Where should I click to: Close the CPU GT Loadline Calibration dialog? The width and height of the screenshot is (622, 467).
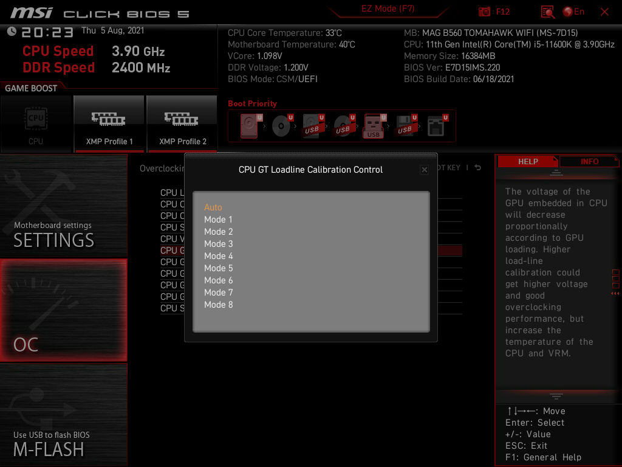[424, 170]
